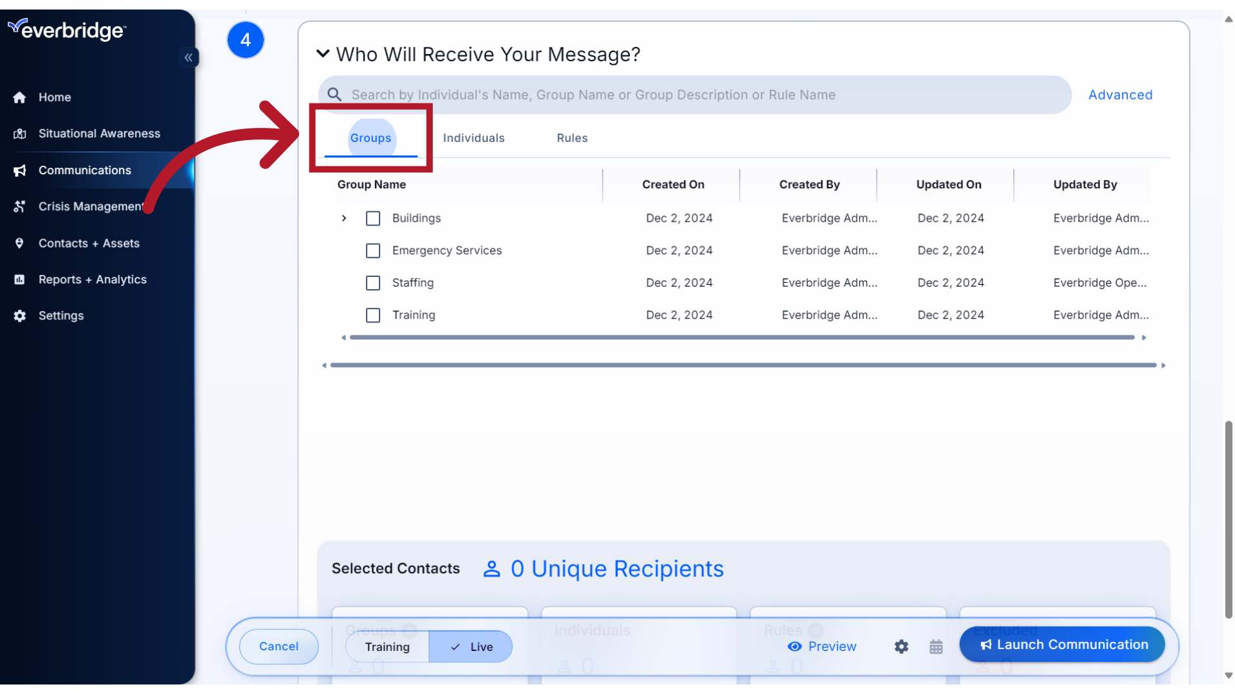The width and height of the screenshot is (1235, 694).
Task: Click the Launch Communication button
Action: pos(1063,644)
